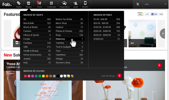The width and height of the screenshot is (169, 100).
Task: Select the purple color swatch
Action: pos(32,76)
